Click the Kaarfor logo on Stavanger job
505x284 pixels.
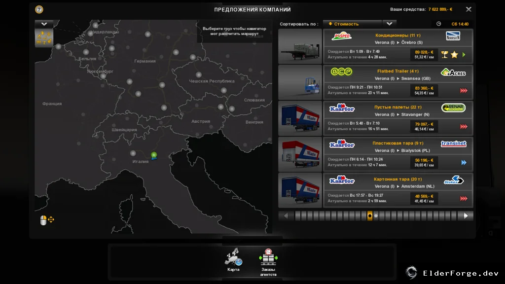pos(342,108)
